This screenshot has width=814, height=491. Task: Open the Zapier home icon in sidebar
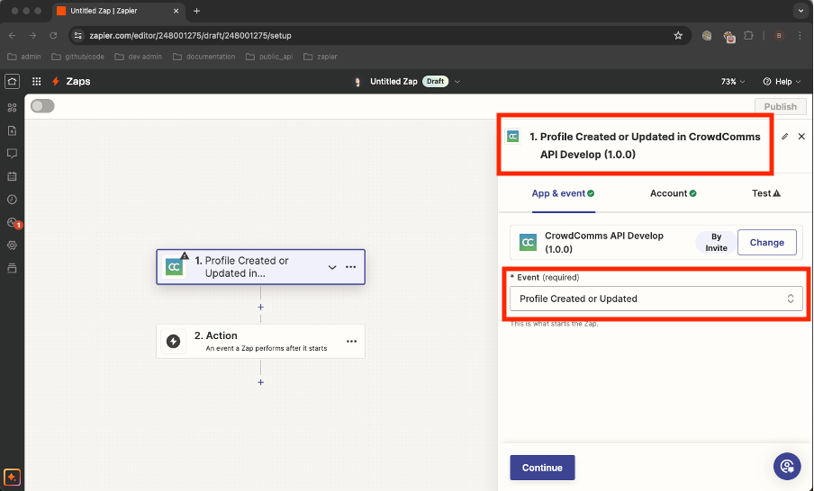click(x=12, y=82)
